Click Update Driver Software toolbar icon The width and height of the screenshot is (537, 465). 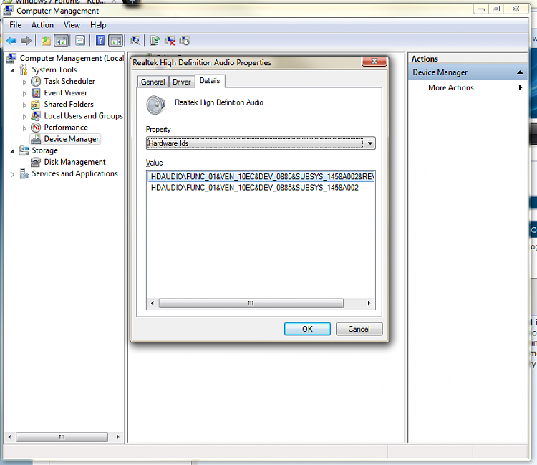pyautogui.click(x=155, y=41)
